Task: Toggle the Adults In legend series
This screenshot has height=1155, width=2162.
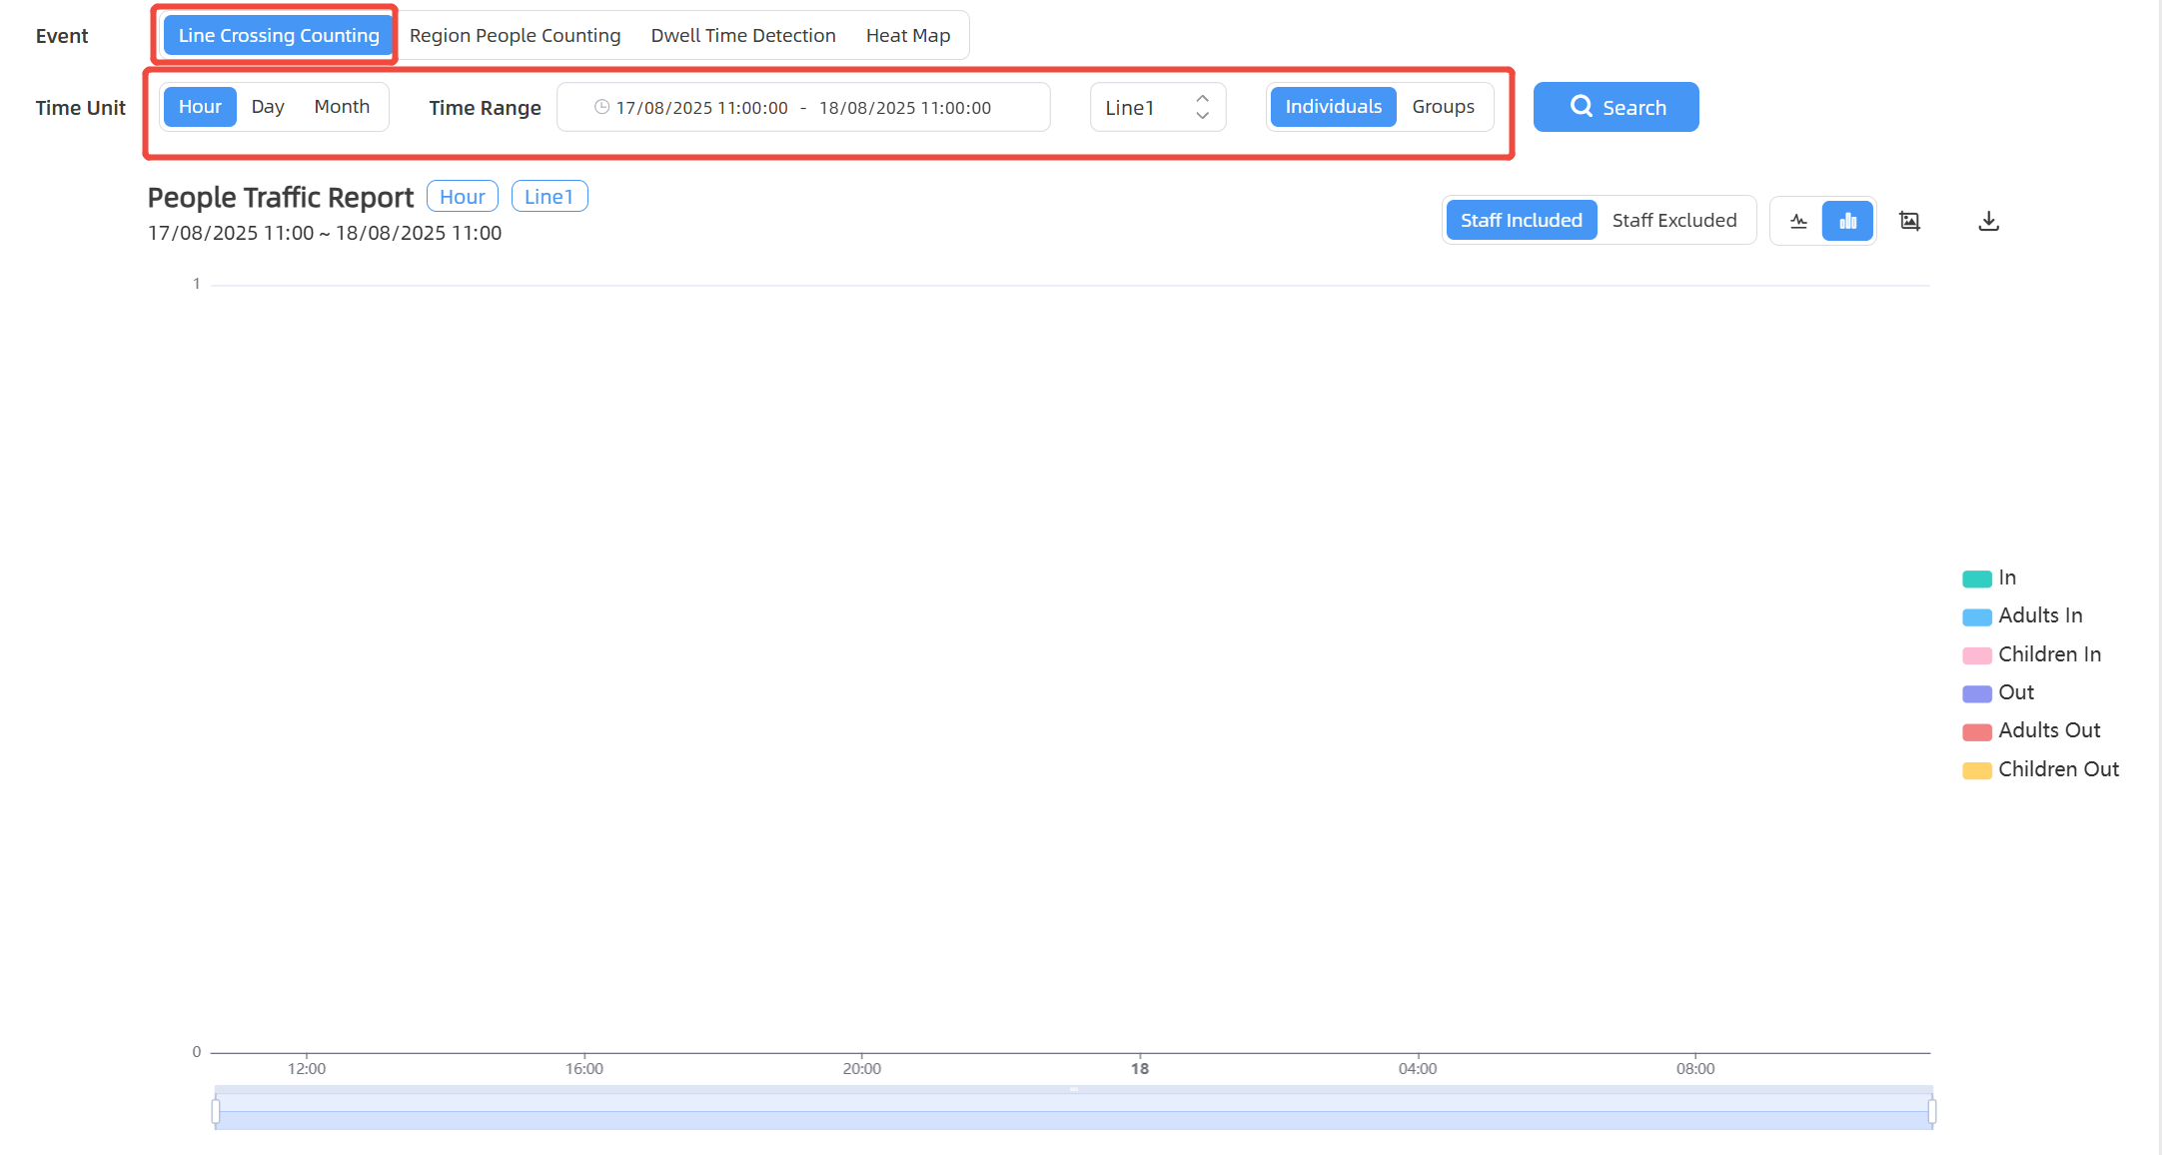Action: [x=2039, y=616]
